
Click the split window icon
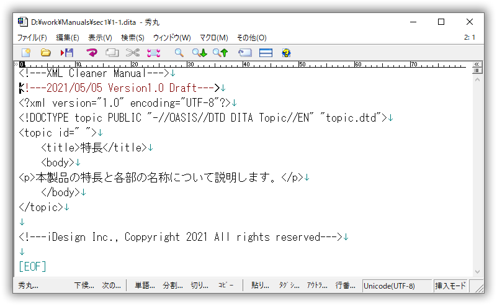[266, 53]
